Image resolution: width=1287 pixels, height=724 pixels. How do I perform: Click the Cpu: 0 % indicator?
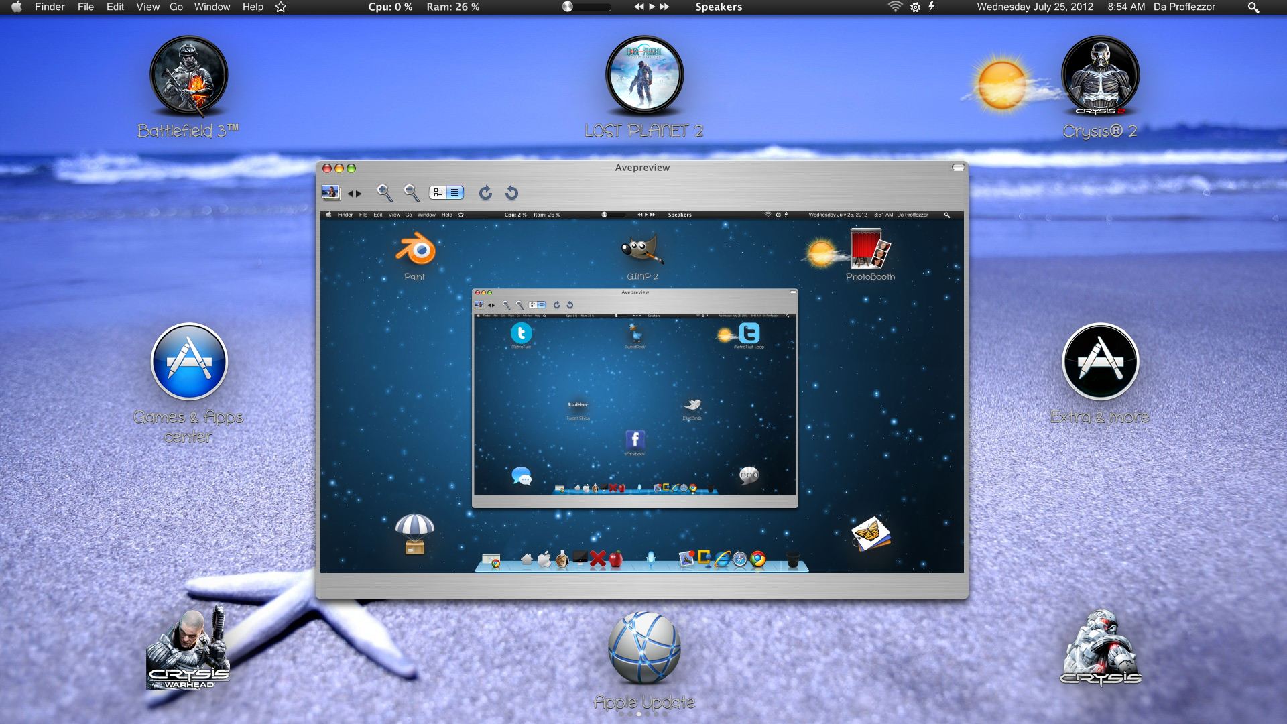pyautogui.click(x=390, y=7)
